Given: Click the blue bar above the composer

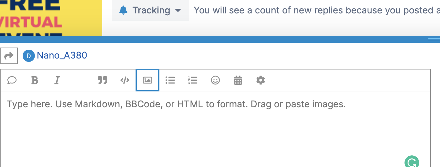Looking at the screenshot, I should click(x=214, y=39).
